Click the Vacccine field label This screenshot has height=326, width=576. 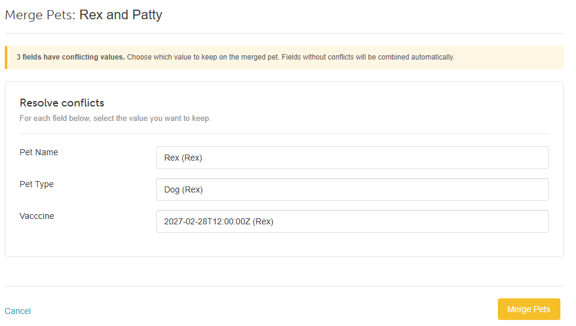point(37,216)
